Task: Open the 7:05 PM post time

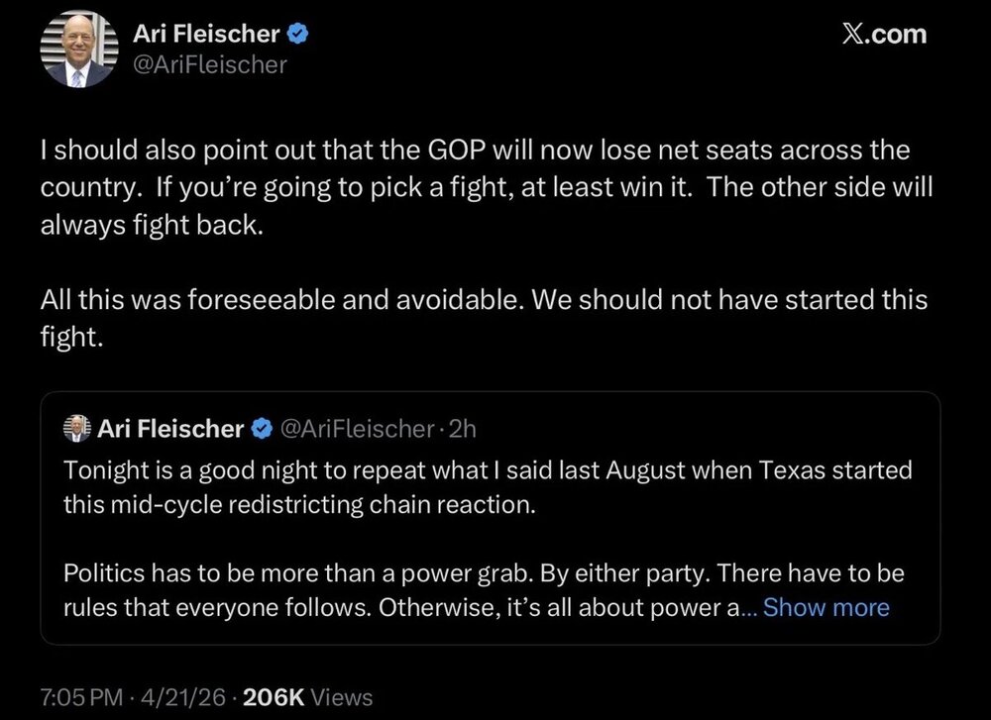Action: point(81,697)
